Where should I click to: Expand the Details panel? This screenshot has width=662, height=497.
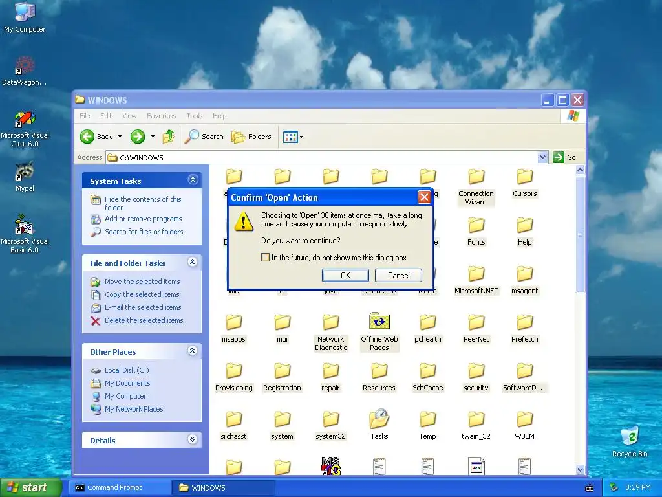point(193,439)
